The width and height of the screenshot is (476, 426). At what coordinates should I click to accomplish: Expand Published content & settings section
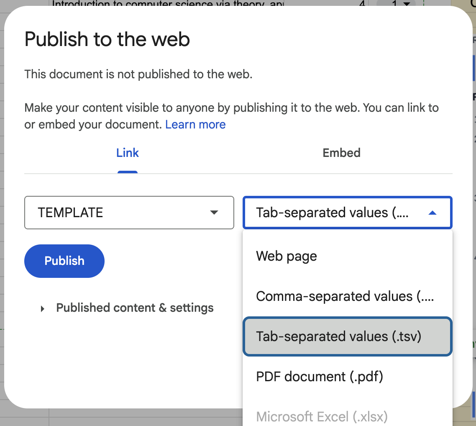coord(127,308)
